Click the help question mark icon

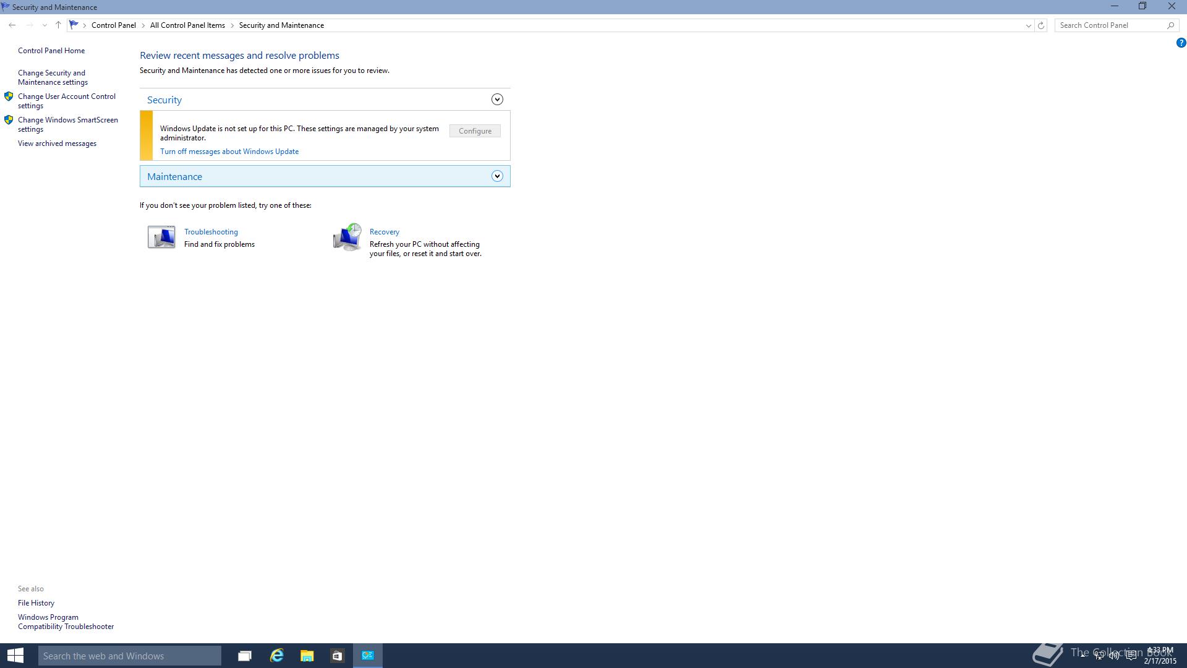(x=1181, y=43)
